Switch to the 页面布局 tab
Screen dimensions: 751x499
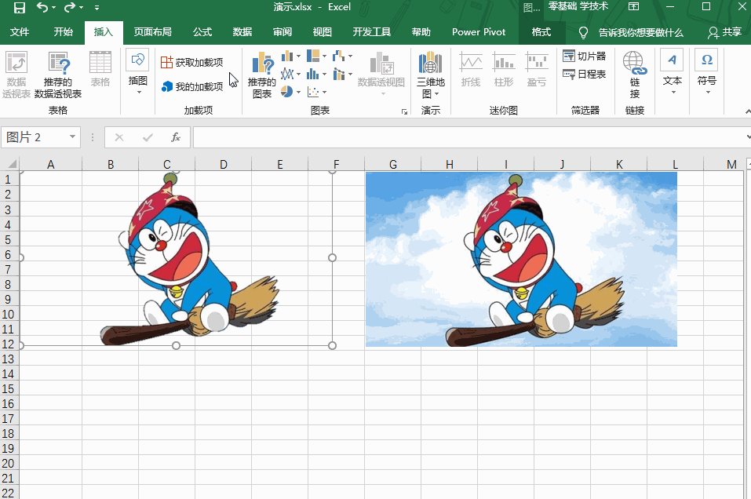[x=153, y=32]
